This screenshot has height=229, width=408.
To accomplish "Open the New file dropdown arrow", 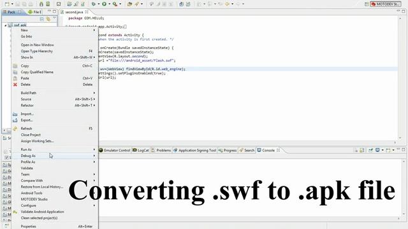I will click(12, 4).
